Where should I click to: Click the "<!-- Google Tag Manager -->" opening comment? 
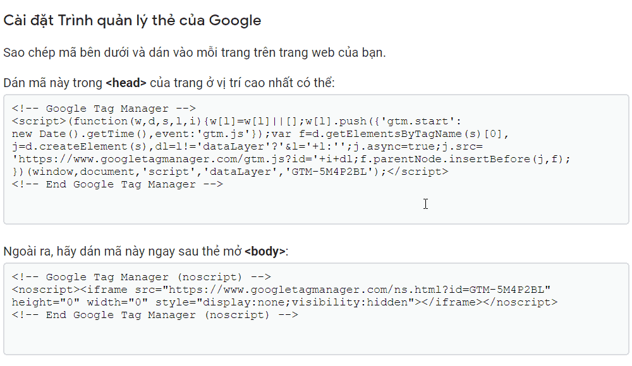click(104, 109)
